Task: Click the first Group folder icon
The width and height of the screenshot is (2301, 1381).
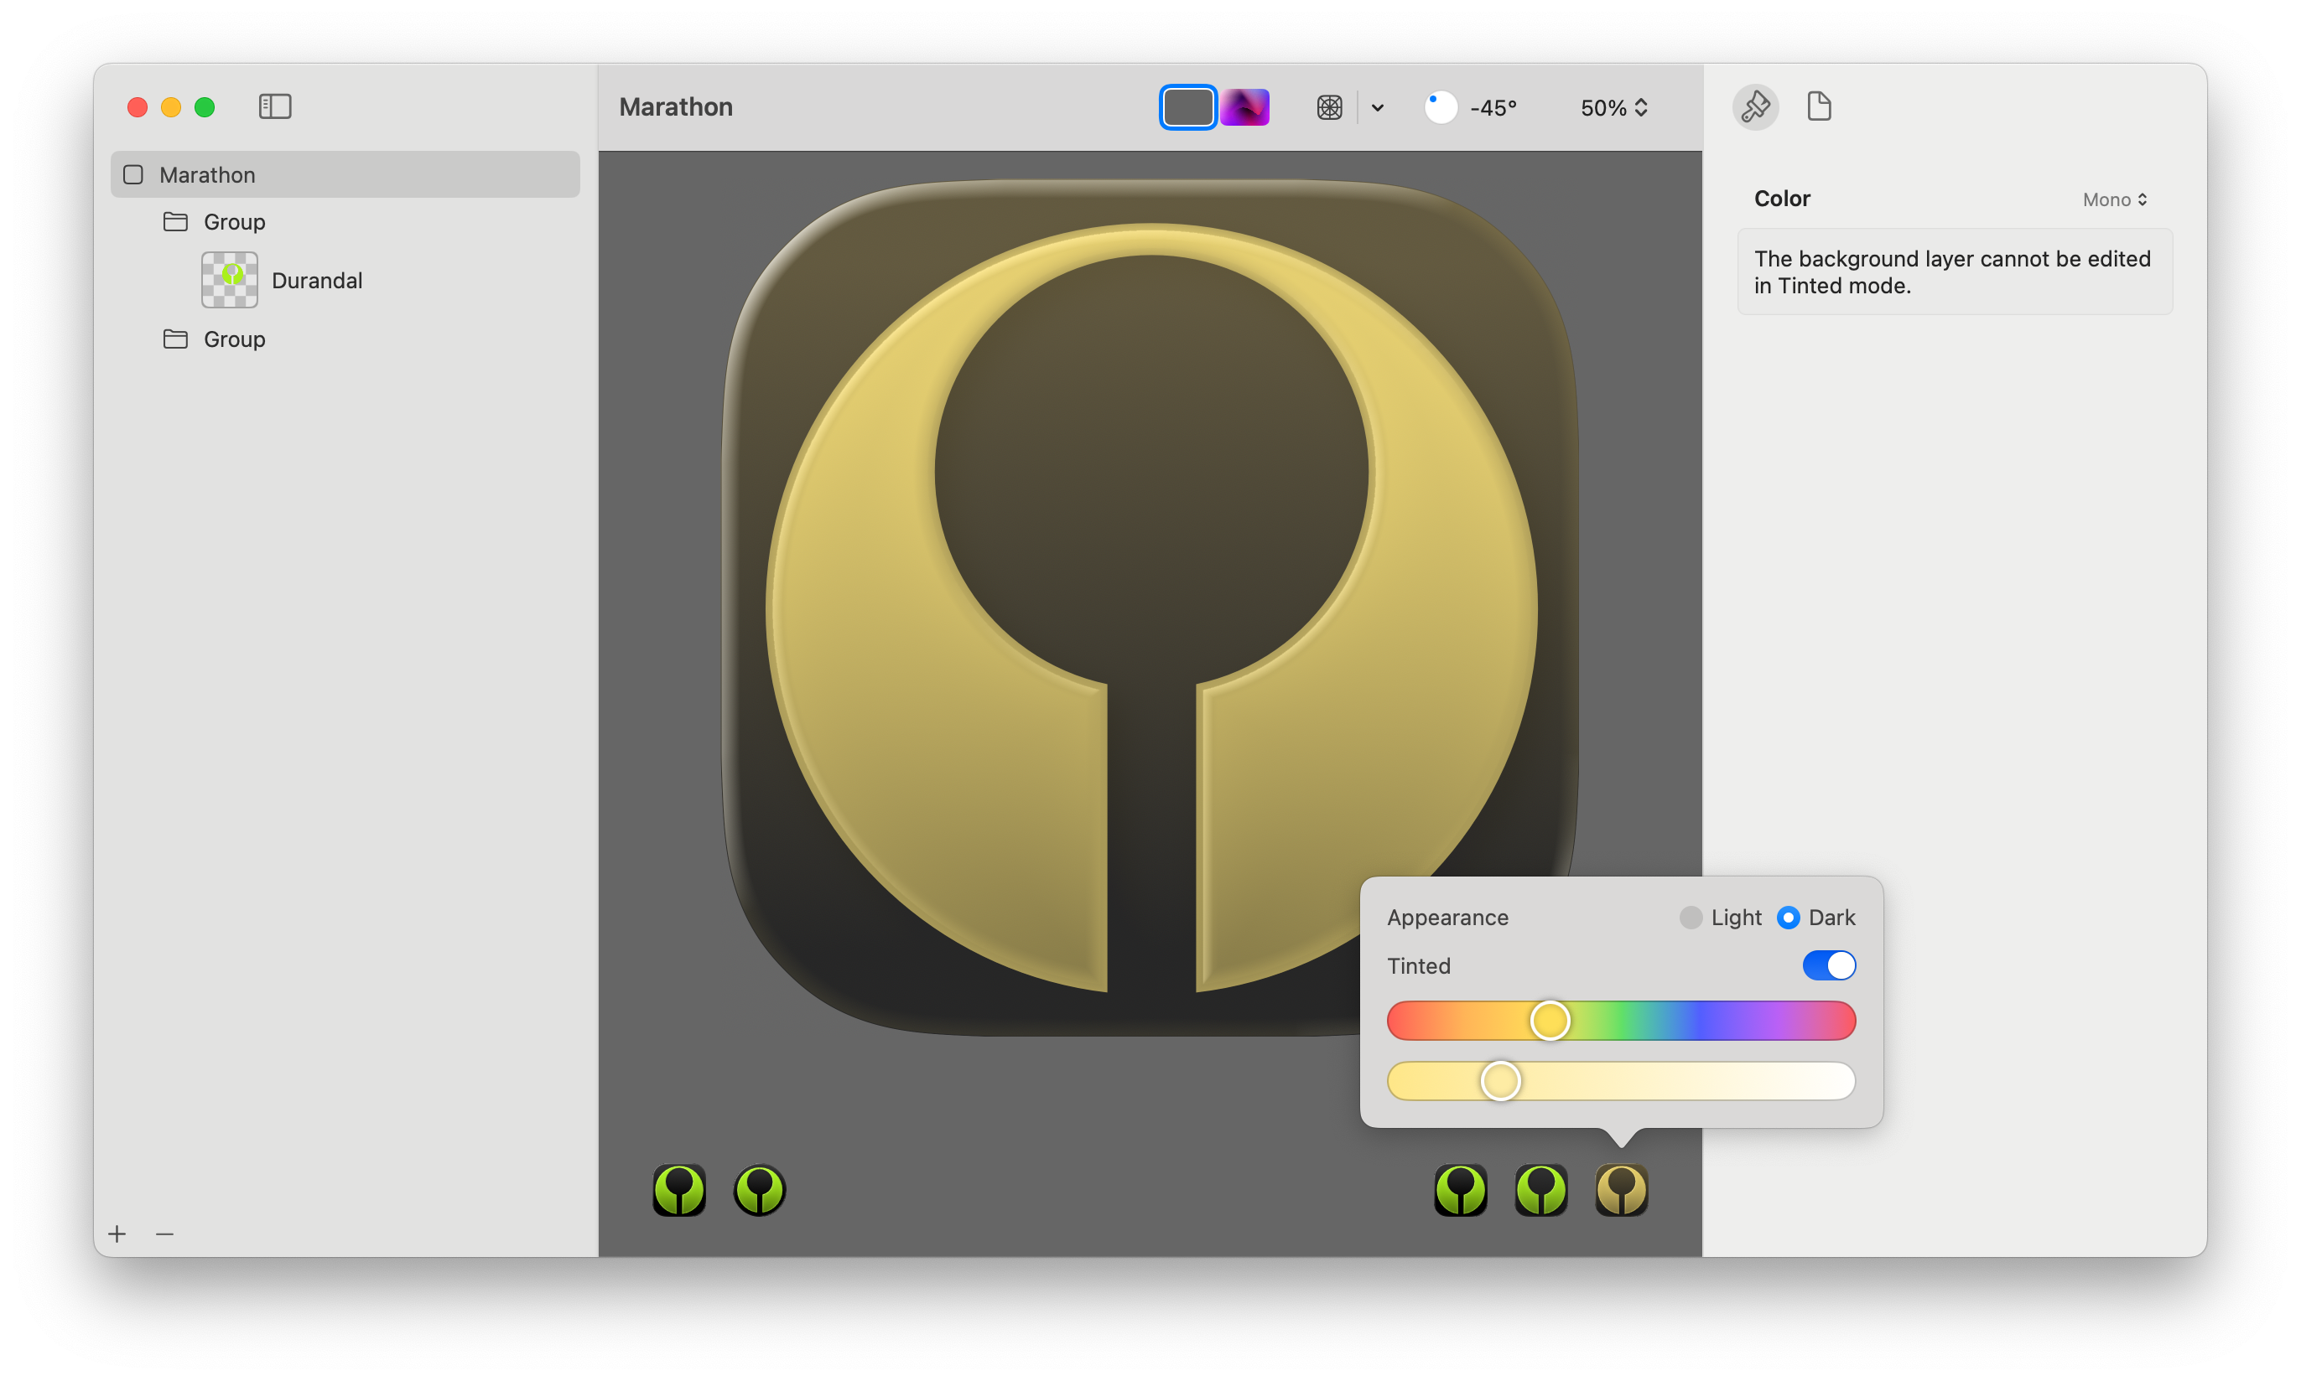Action: (175, 221)
